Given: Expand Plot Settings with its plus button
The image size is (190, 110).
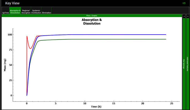Looking at the screenshot, I should click(x=184, y=16).
